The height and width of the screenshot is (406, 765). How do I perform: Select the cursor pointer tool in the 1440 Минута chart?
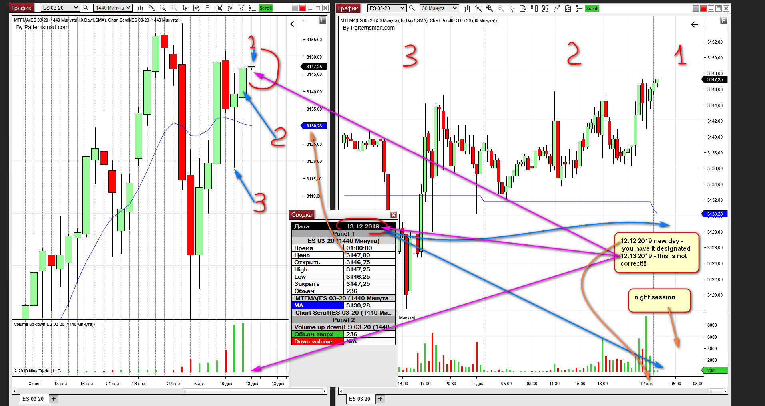185,8
